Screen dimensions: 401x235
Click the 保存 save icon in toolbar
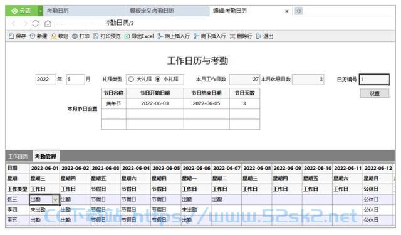pos(11,36)
